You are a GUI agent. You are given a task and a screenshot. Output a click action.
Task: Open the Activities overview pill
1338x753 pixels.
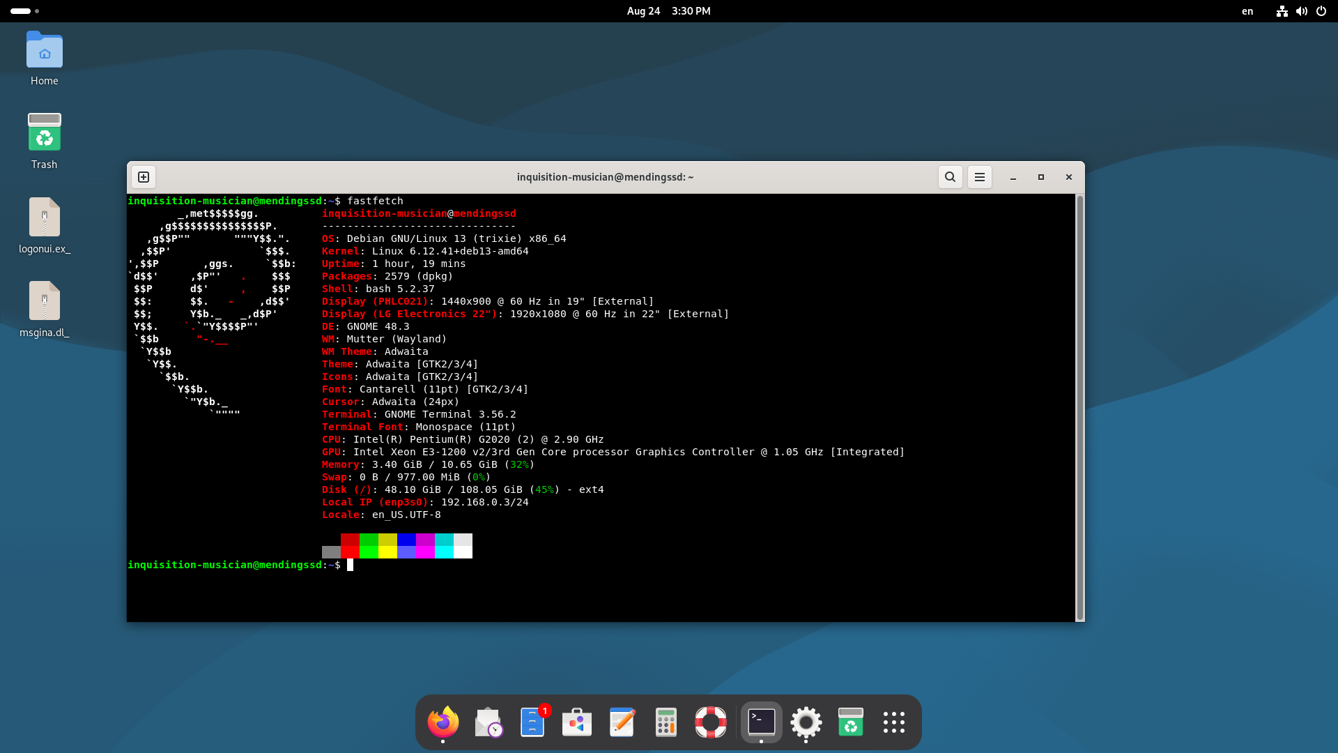(24, 11)
